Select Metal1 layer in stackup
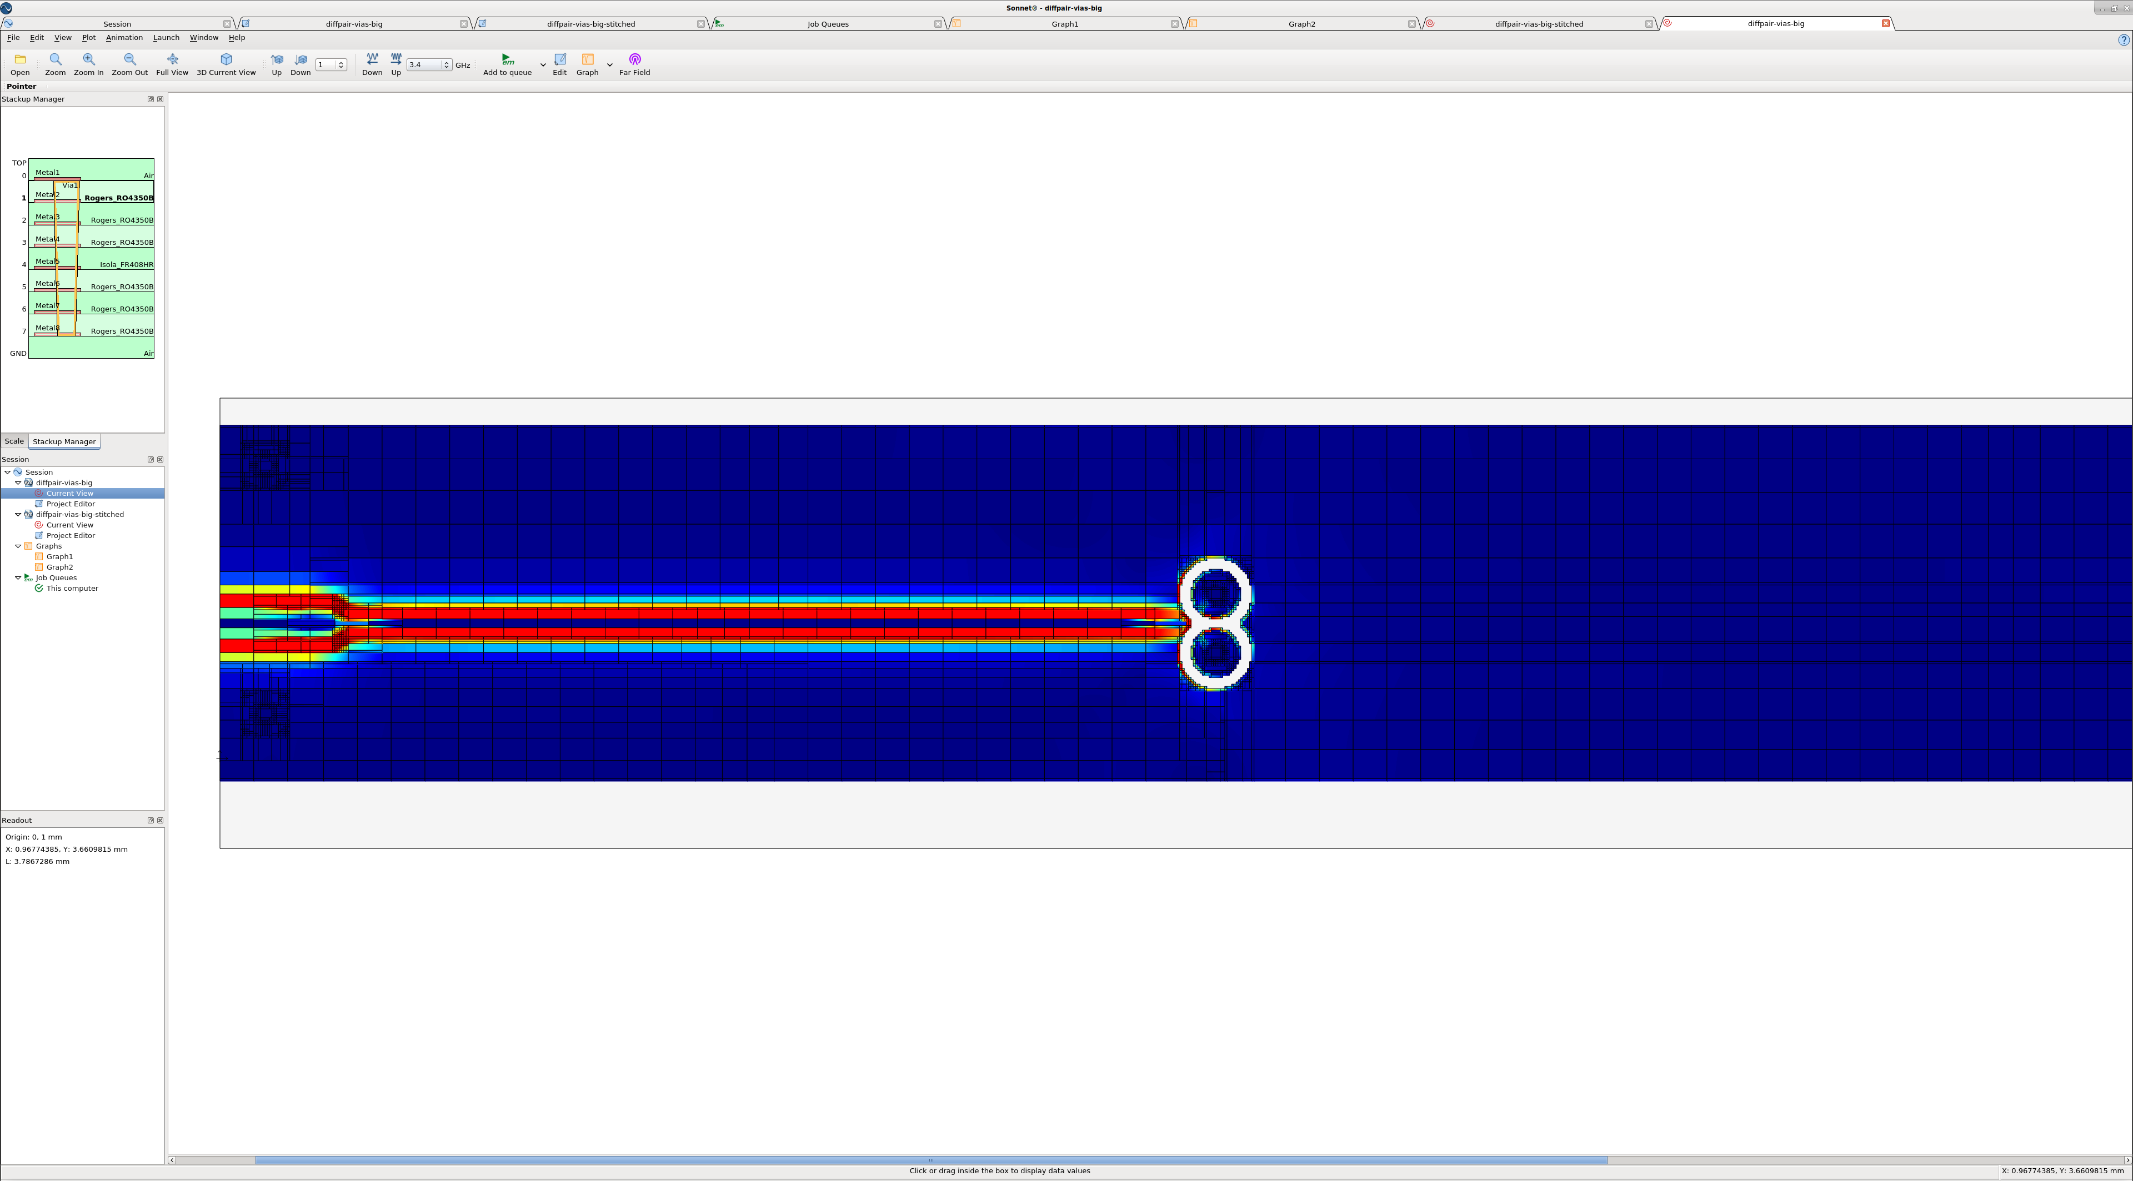Screen dimensions: 2133x1181 [47, 172]
